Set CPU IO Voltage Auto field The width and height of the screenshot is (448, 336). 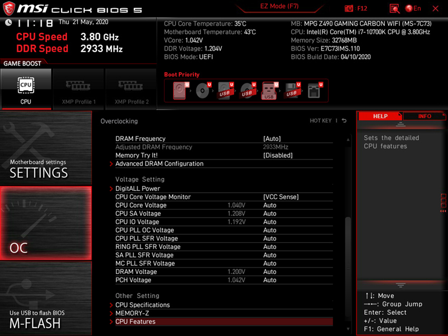[270, 222]
